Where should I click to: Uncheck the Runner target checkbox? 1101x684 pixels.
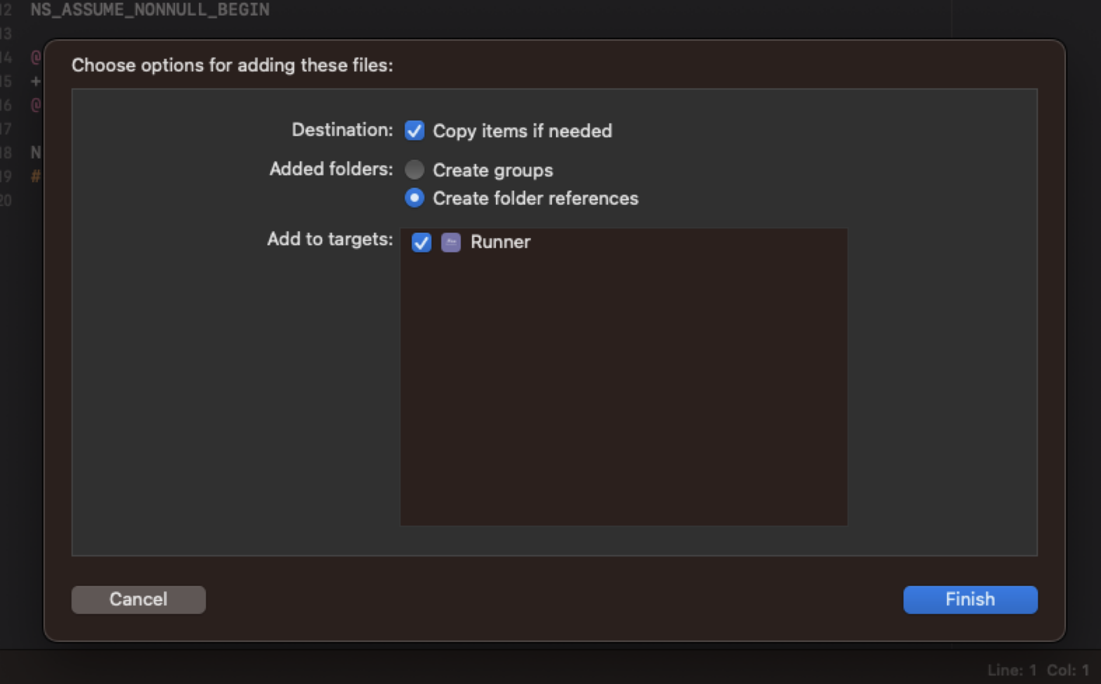pyautogui.click(x=421, y=242)
